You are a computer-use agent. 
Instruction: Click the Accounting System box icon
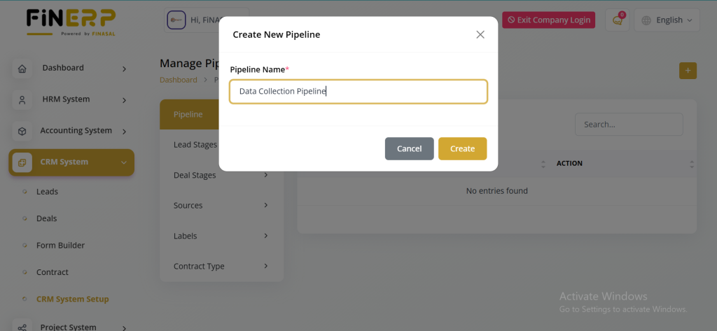tap(22, 132)
